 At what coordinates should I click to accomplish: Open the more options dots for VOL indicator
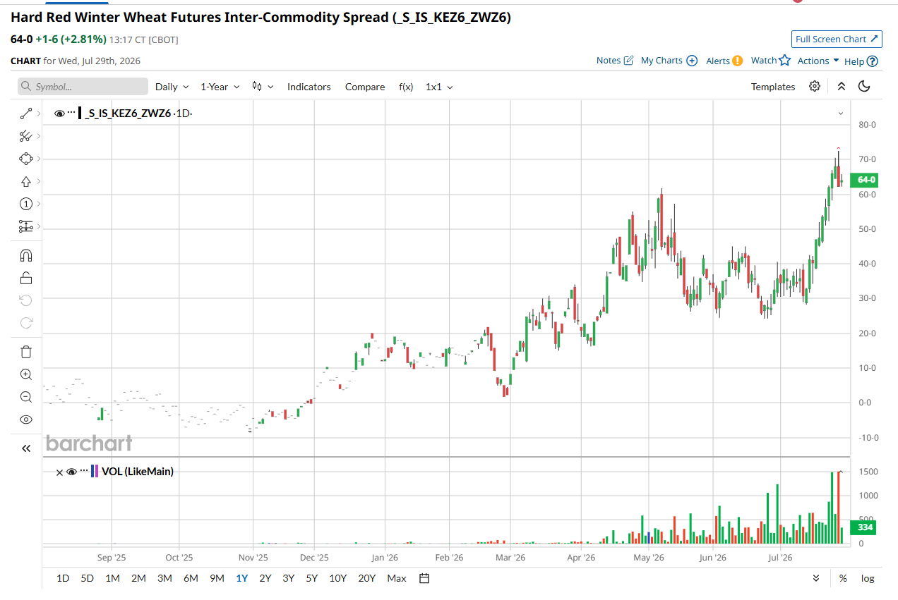[x=83, y=471]
